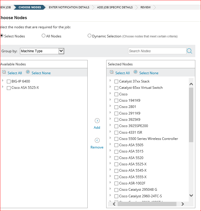Check the Catalyst 37xx Stack checkbox
The image size is (201, 211).
tap(116, 81)
